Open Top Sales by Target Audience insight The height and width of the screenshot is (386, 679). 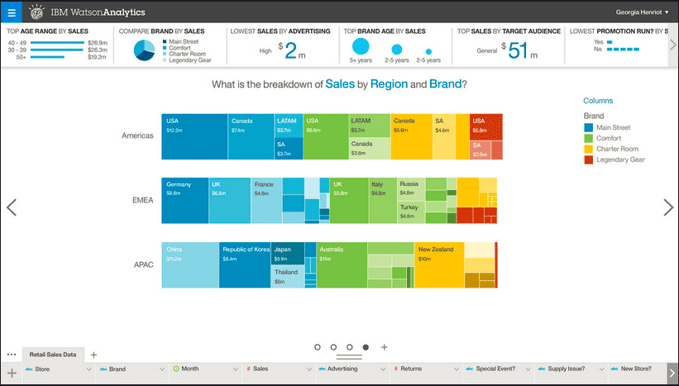coord(509,45)
